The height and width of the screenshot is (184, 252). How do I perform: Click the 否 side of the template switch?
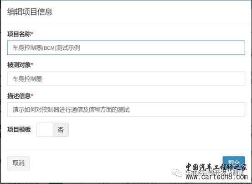[61, 130]
